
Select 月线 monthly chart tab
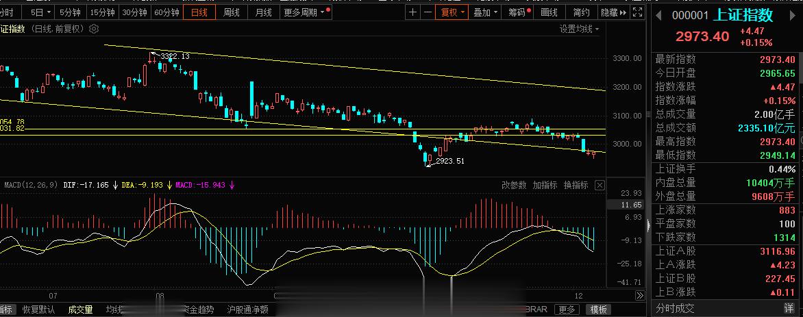click(264, 12)
